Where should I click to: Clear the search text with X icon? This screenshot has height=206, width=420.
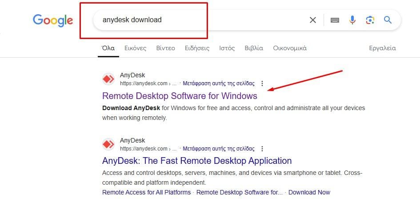pyautogui.click(x=313, y=20)
